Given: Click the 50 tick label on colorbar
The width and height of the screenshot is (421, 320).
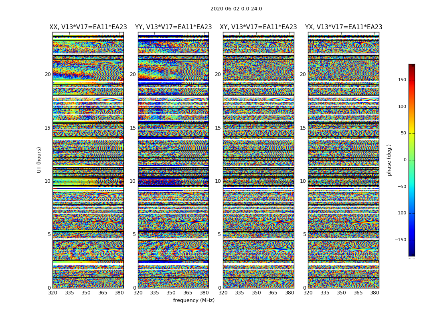Looking at the screenshot, I should coord(403,133).
